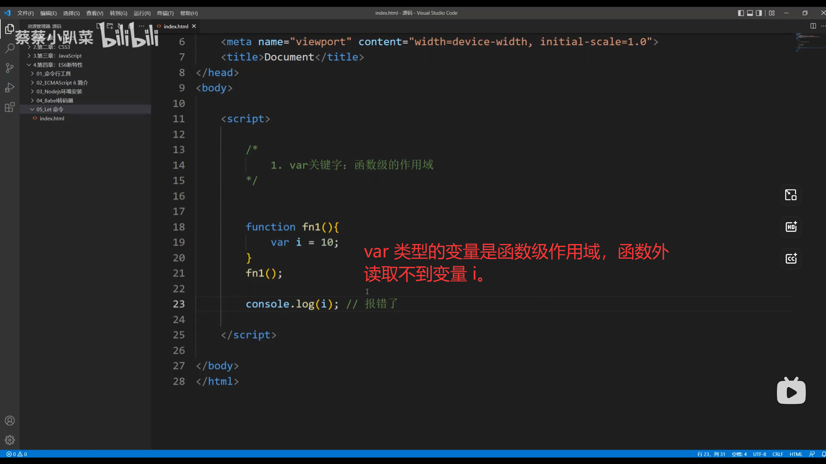The width and height of the screenshot is (826, 464).
Task: Open the 终端(T) menu
Action: pos(165,13)
